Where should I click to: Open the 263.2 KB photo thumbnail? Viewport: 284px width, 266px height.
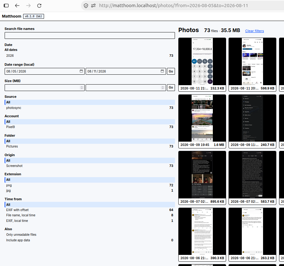(252, 234)
